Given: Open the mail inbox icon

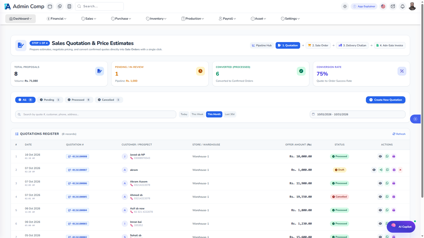Looking at the screenshot, I should (393, 6).
